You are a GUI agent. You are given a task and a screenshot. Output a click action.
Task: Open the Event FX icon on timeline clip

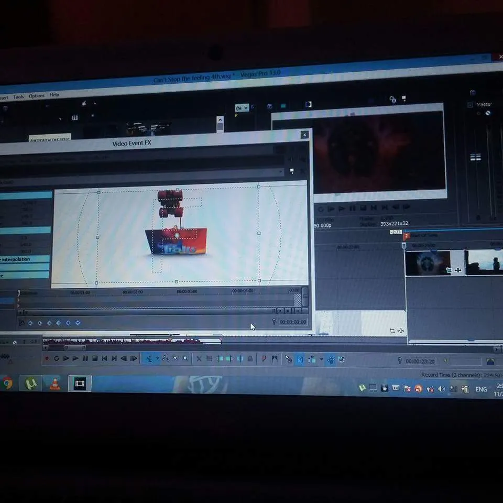pyautogui.click(x=458, y=270)
